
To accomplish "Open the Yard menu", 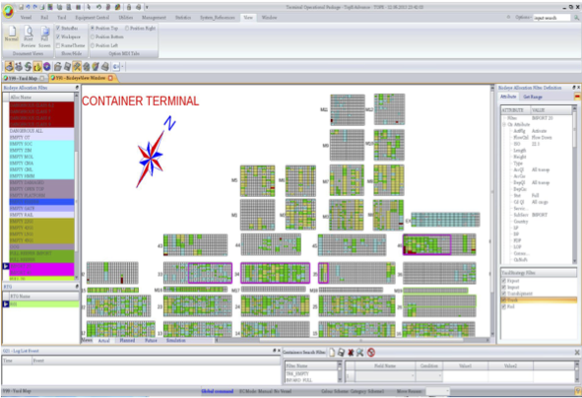I will (61, 18).
